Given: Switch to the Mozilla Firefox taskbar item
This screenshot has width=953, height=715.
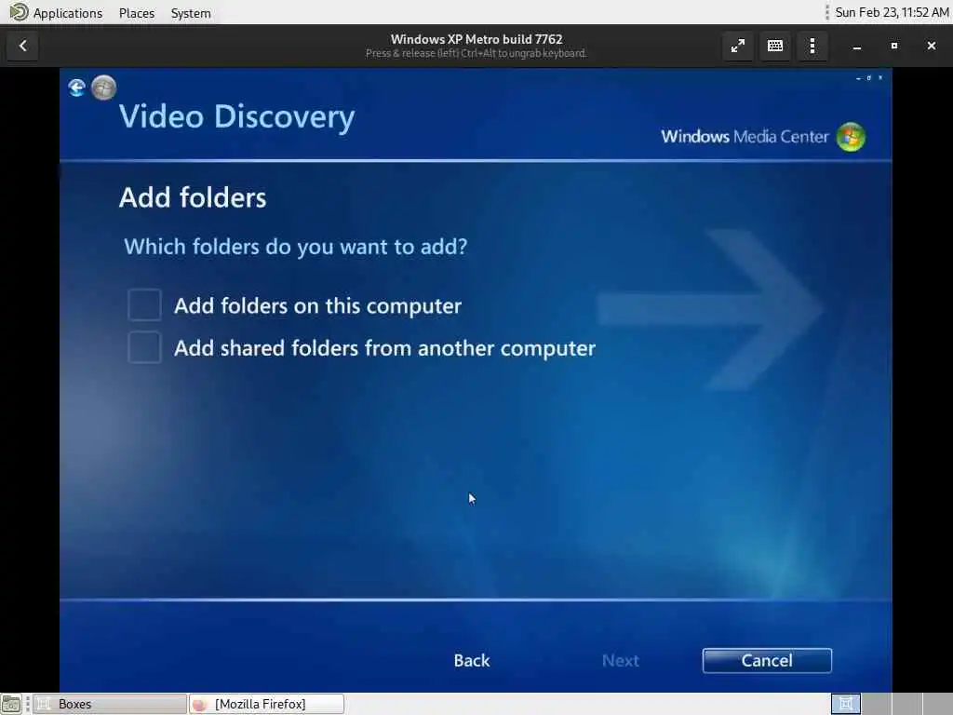Looking at the screenshot, I should [x=266, y=704].
